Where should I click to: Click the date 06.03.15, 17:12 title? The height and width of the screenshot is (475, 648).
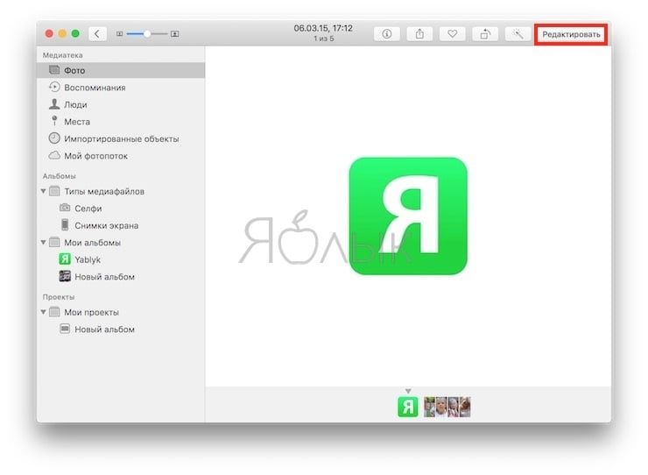[323, 28]
